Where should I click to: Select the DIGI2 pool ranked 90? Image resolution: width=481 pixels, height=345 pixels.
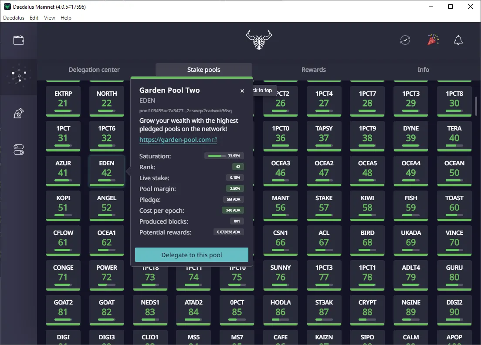454,310
